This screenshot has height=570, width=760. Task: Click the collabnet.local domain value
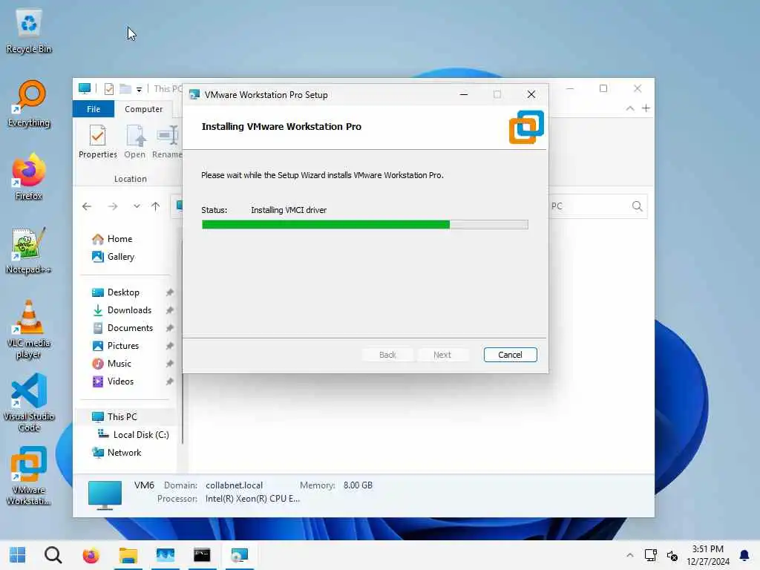234,485
